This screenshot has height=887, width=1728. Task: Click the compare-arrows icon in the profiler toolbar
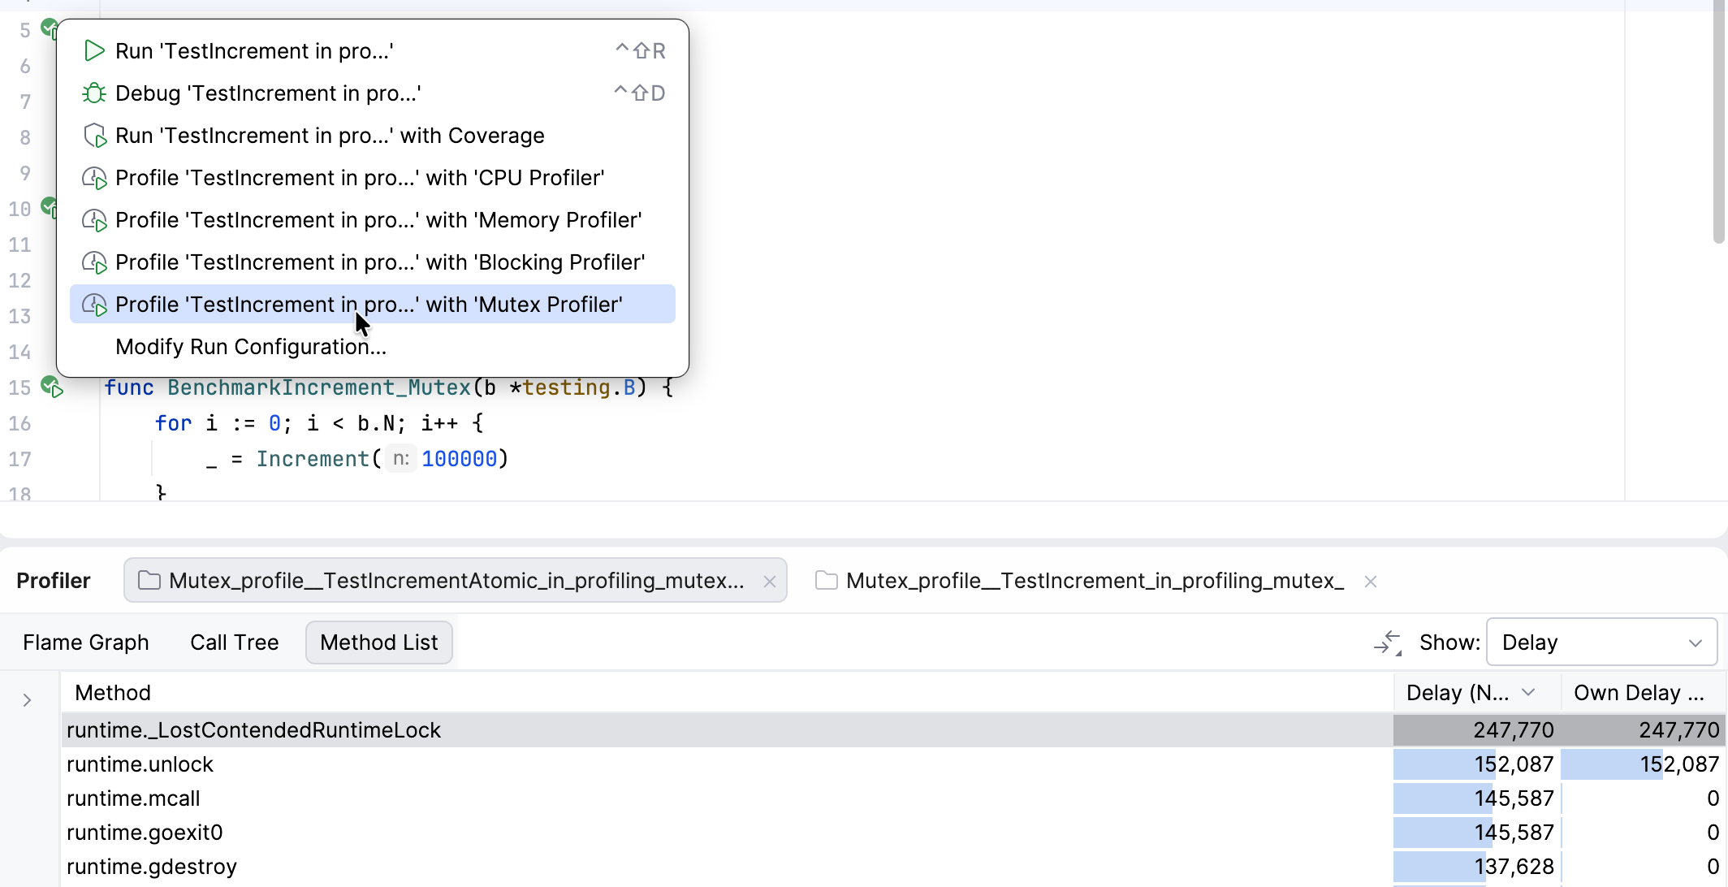1388,642
